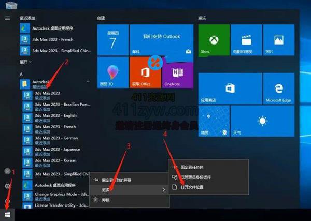Open the Xbox tile
Image resolution: width=311 pixels, height=221 pixels.
click(x=213, y=41)
